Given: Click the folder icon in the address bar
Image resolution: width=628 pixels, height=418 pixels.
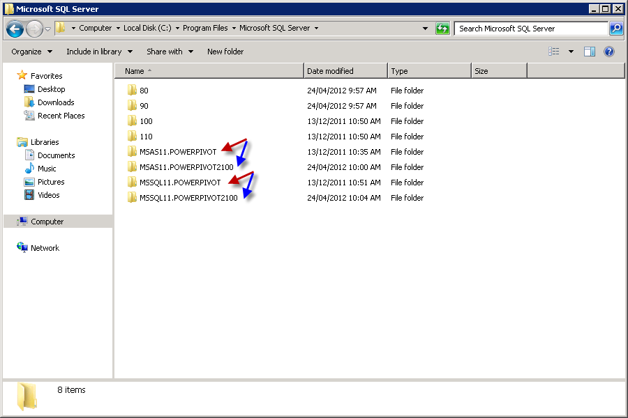Looking at the screenshot, I should pos(61,28).
